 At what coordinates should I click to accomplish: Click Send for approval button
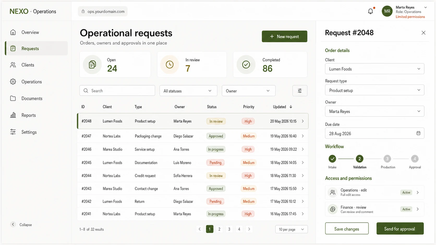(x=400, y=229)
